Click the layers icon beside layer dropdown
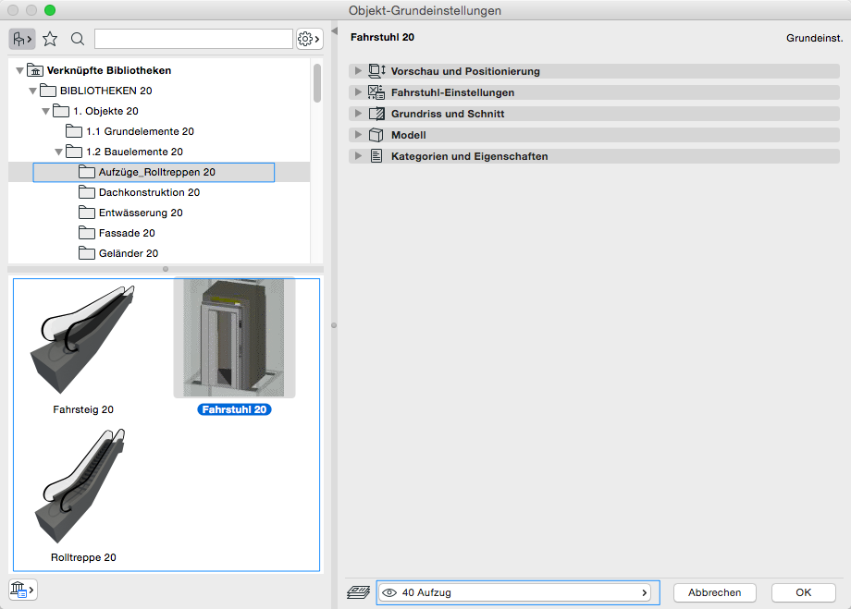This screenshot has width=851, height=609. [357, 592]
